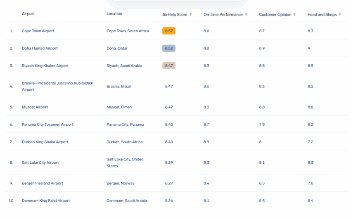
Task: Click Durban King Shaka Airport name
Action: (45, 142)
